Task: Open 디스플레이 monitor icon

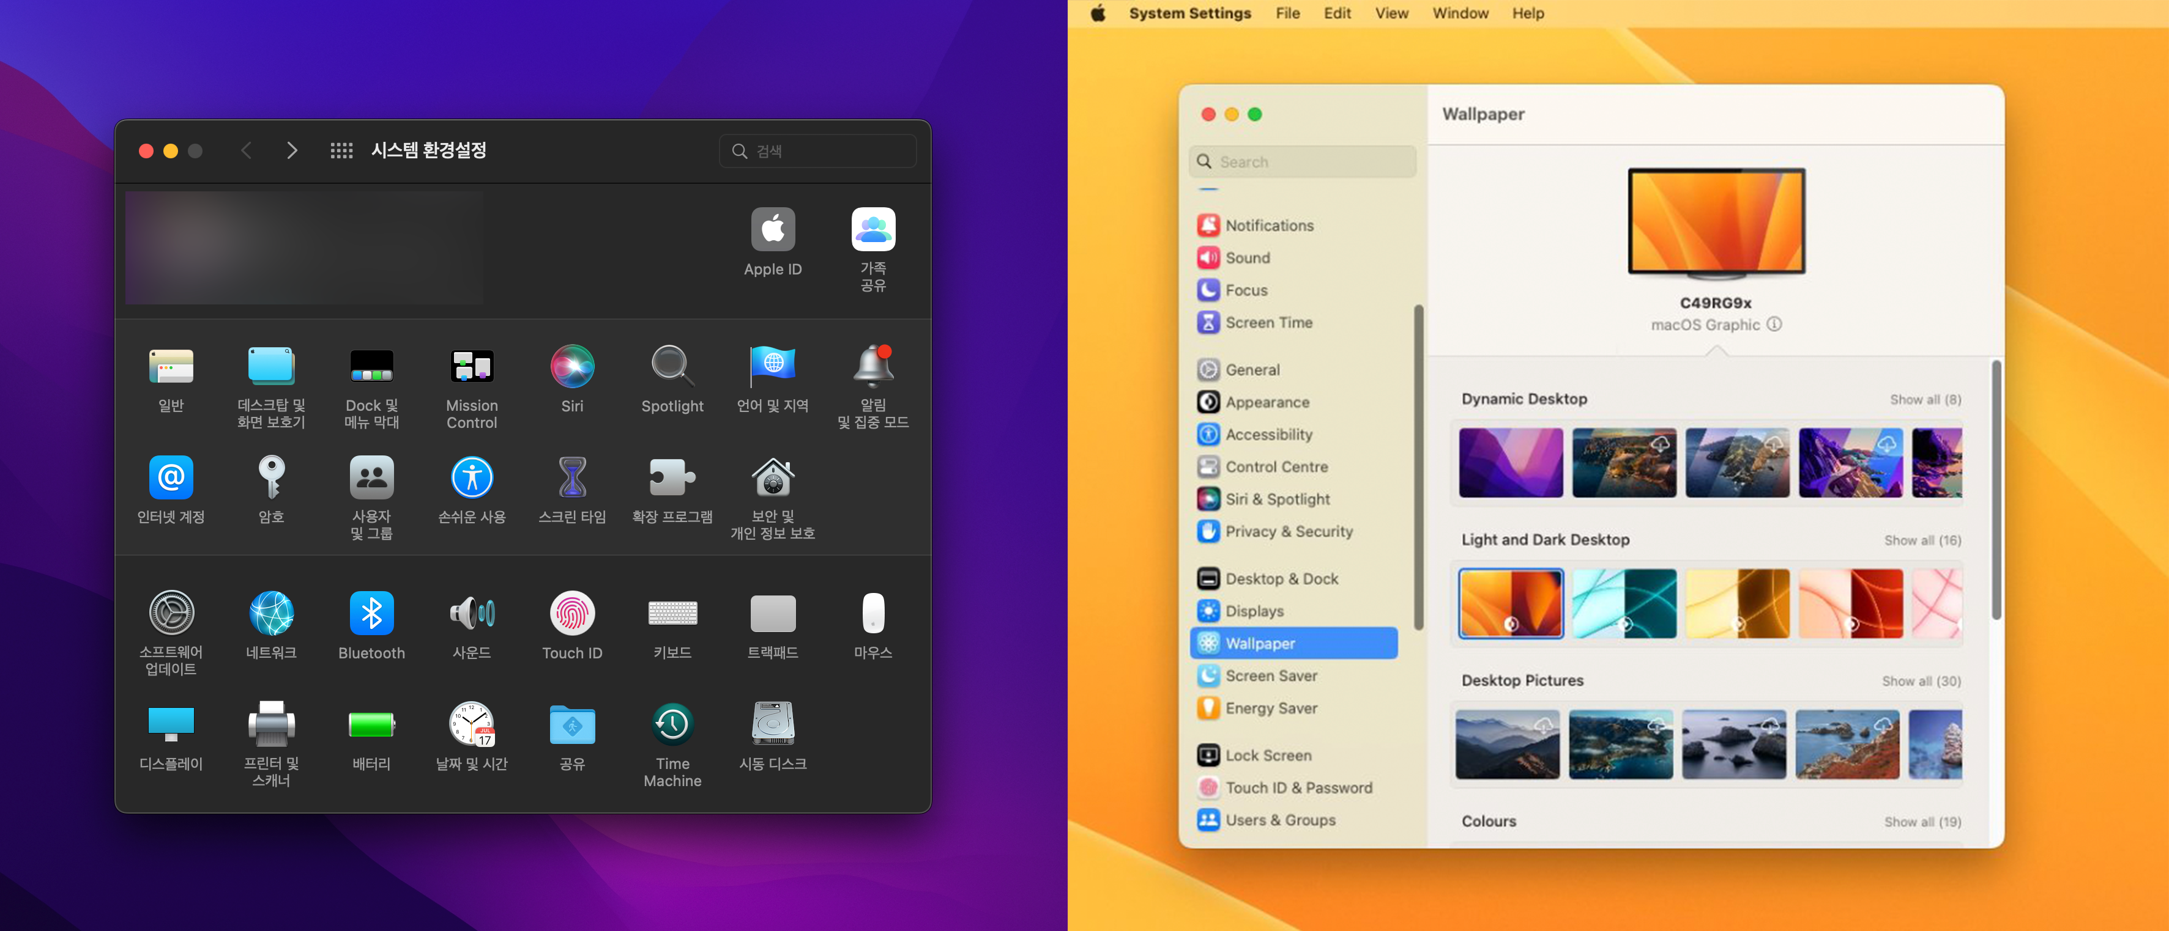Action: [171, 723]
